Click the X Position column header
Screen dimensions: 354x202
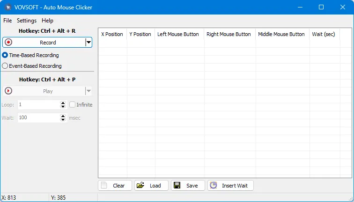click(112, 34)
